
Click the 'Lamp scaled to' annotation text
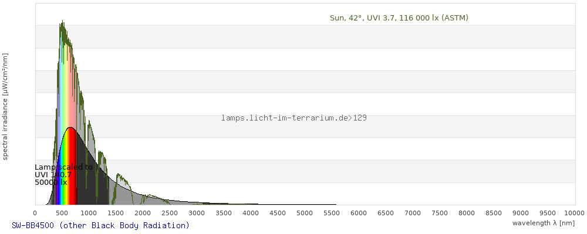coord(63,167)
